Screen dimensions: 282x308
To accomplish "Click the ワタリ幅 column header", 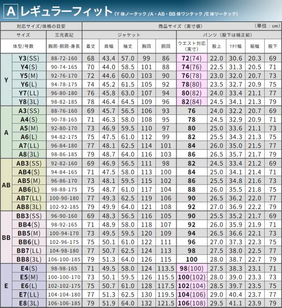I will click(236, 46).
